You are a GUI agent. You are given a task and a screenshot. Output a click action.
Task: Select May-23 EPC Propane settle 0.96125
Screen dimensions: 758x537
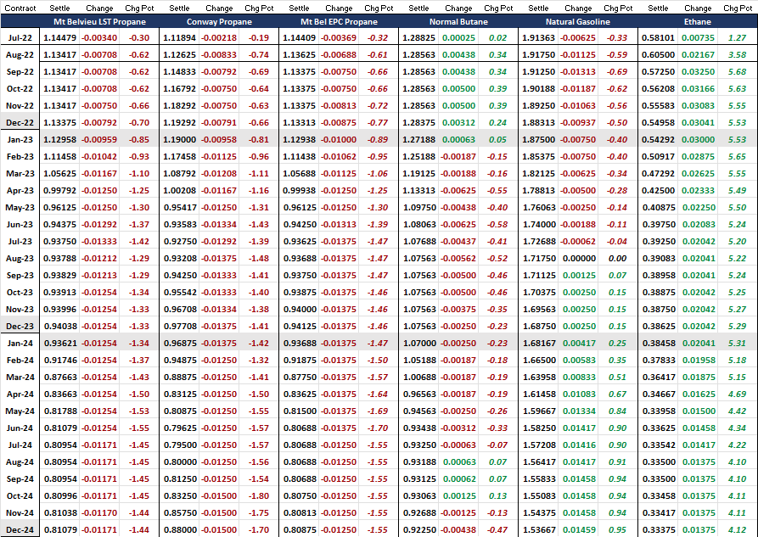pyautogui.click(x=300, y=207)
